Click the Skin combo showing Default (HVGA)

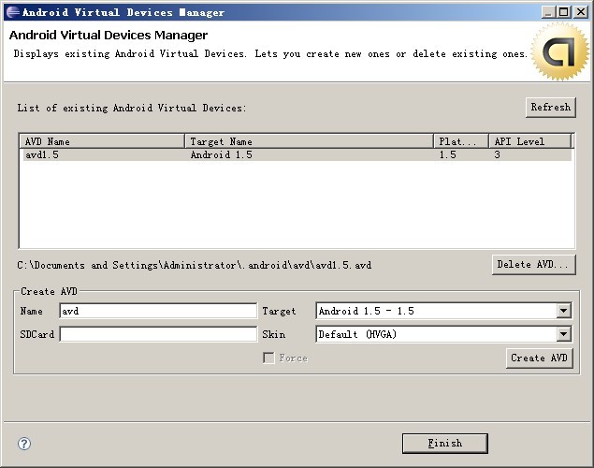(x=443, y=334)
